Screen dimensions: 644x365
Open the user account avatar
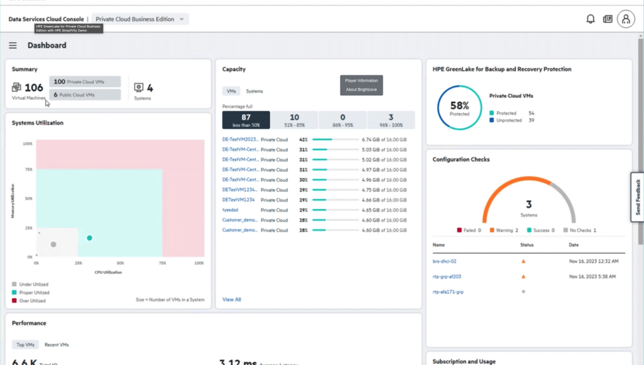(x=625, y=19)
